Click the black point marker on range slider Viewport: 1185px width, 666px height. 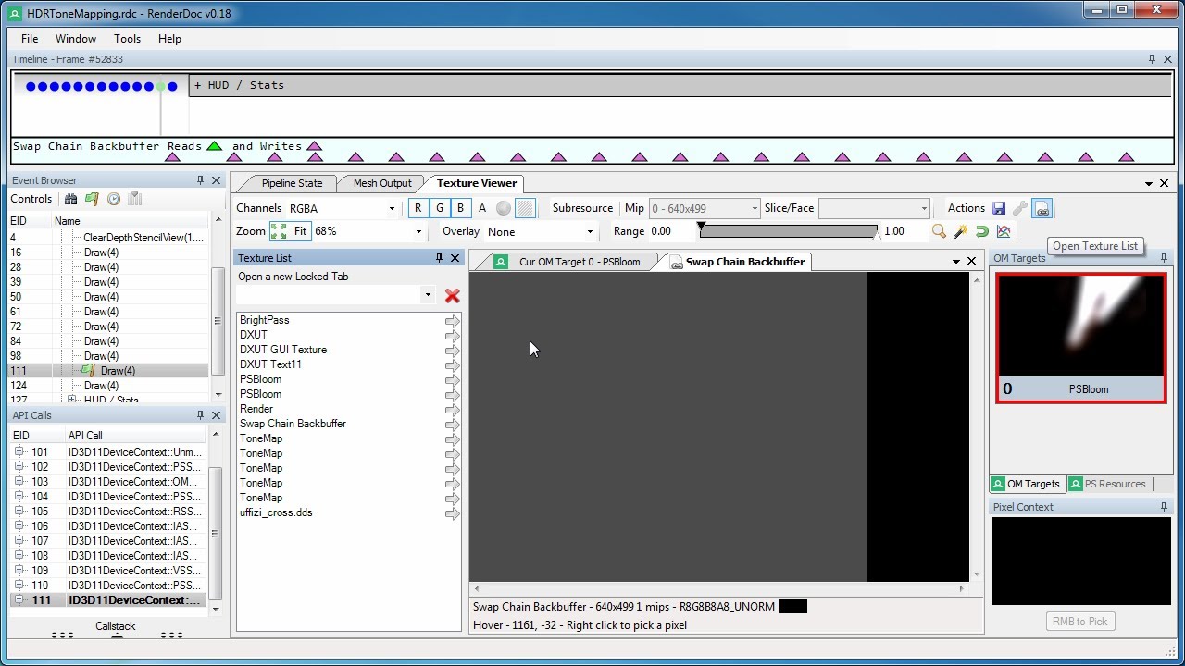701,226
